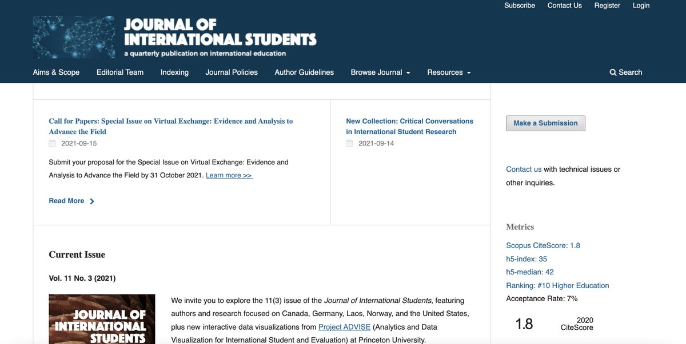Click the Vol. 11 No. 3 (2021) heading
Image resolution: width=686 pixels, height=344 pixels.
coord(82,278)
